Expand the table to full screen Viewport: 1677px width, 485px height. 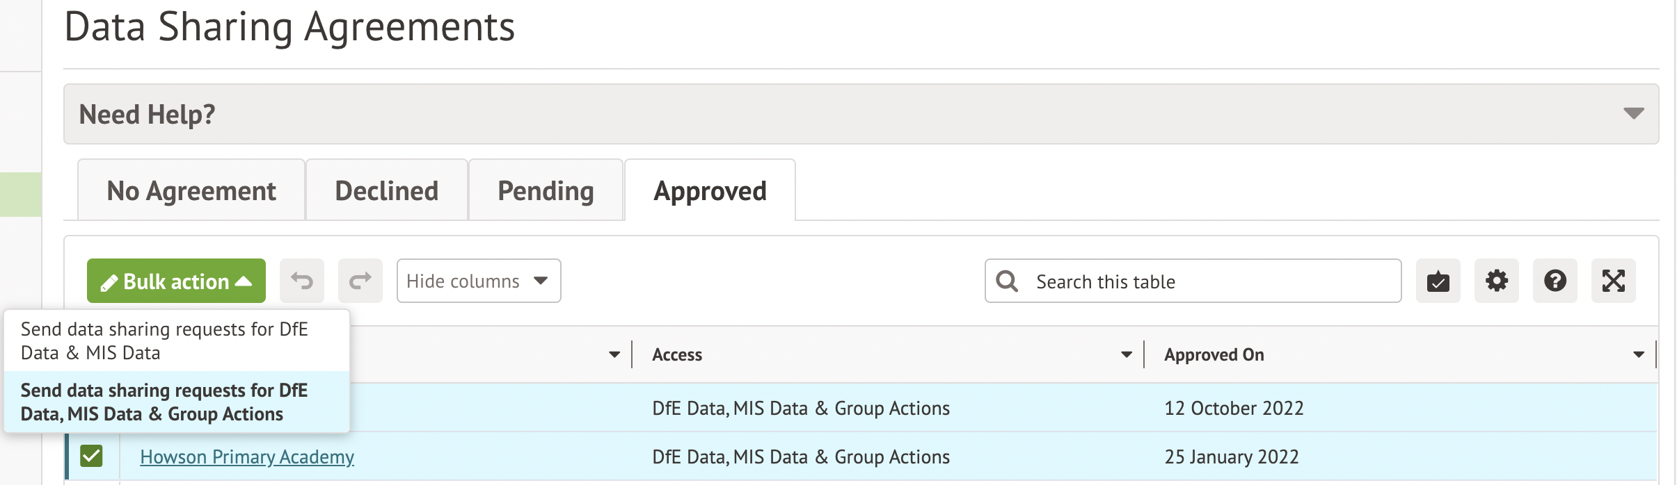[x=1613, y=281]
